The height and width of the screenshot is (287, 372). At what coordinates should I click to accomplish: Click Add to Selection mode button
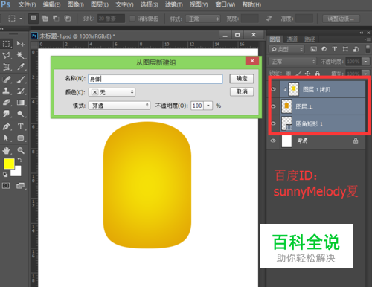coord(45,18)
